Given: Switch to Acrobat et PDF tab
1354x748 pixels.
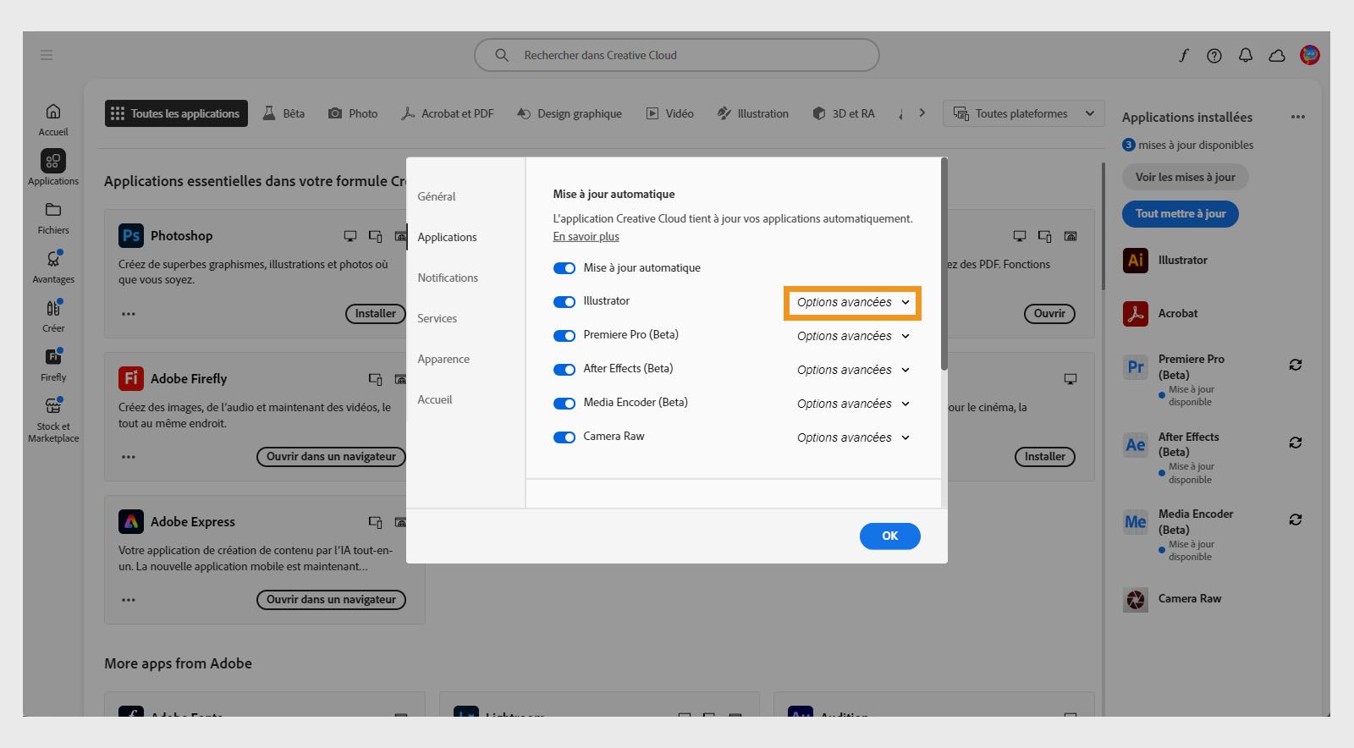Looking at the screenshot, I should [447, 113].
